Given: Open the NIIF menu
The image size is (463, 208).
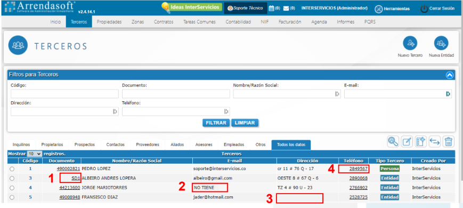Looking at the screenshot, I should click(265, 22).
